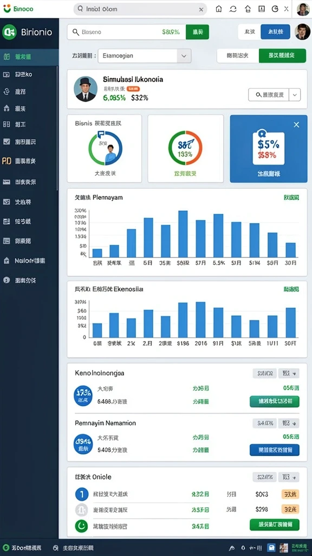Open the $200% dropdown in Oniicle section
The height and width of the screenshot is (556, 312).
pos(264,477)
